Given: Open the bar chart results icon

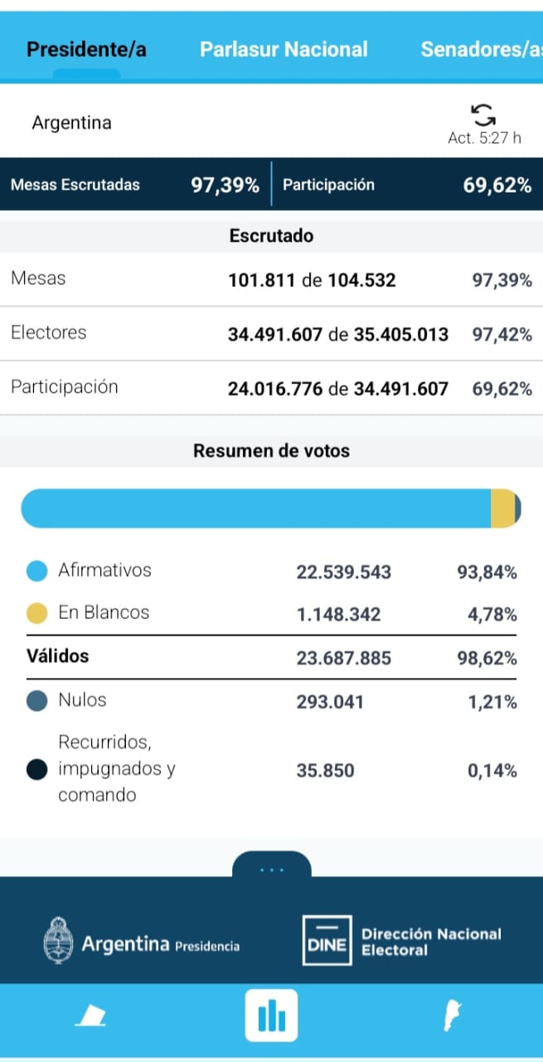Looking at the screenshot, I should tap(271, 1013).
